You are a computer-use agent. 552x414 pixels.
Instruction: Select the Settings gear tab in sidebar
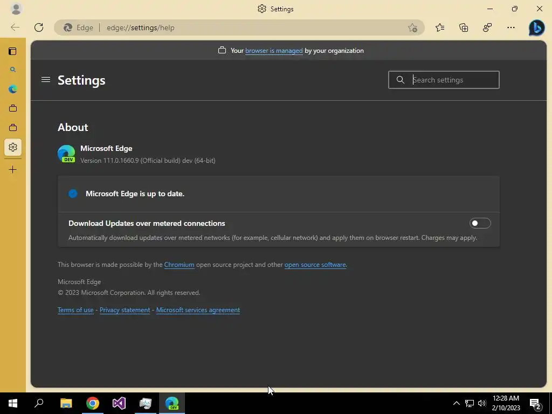click(13, 147)
